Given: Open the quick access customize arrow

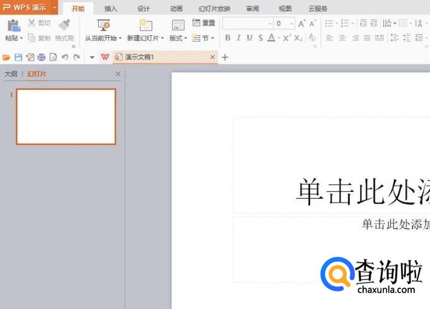Looking at the screenshot, I should click(x=92, y=57).
